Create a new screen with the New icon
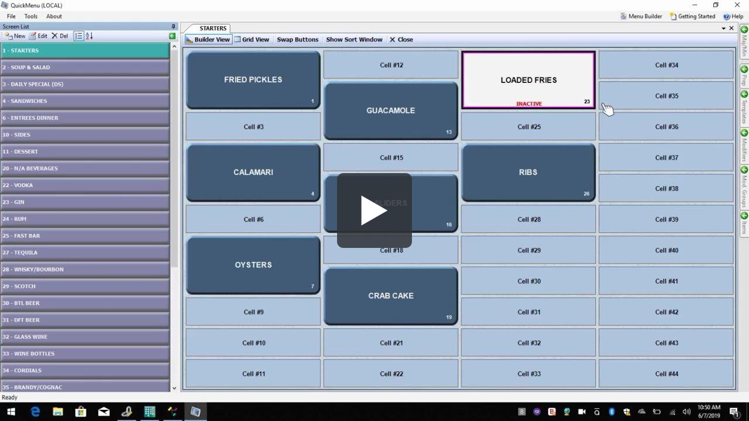 (x=16, y=36)
